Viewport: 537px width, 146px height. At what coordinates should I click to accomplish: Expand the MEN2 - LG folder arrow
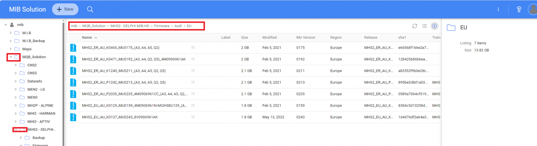tap(16, 89)
